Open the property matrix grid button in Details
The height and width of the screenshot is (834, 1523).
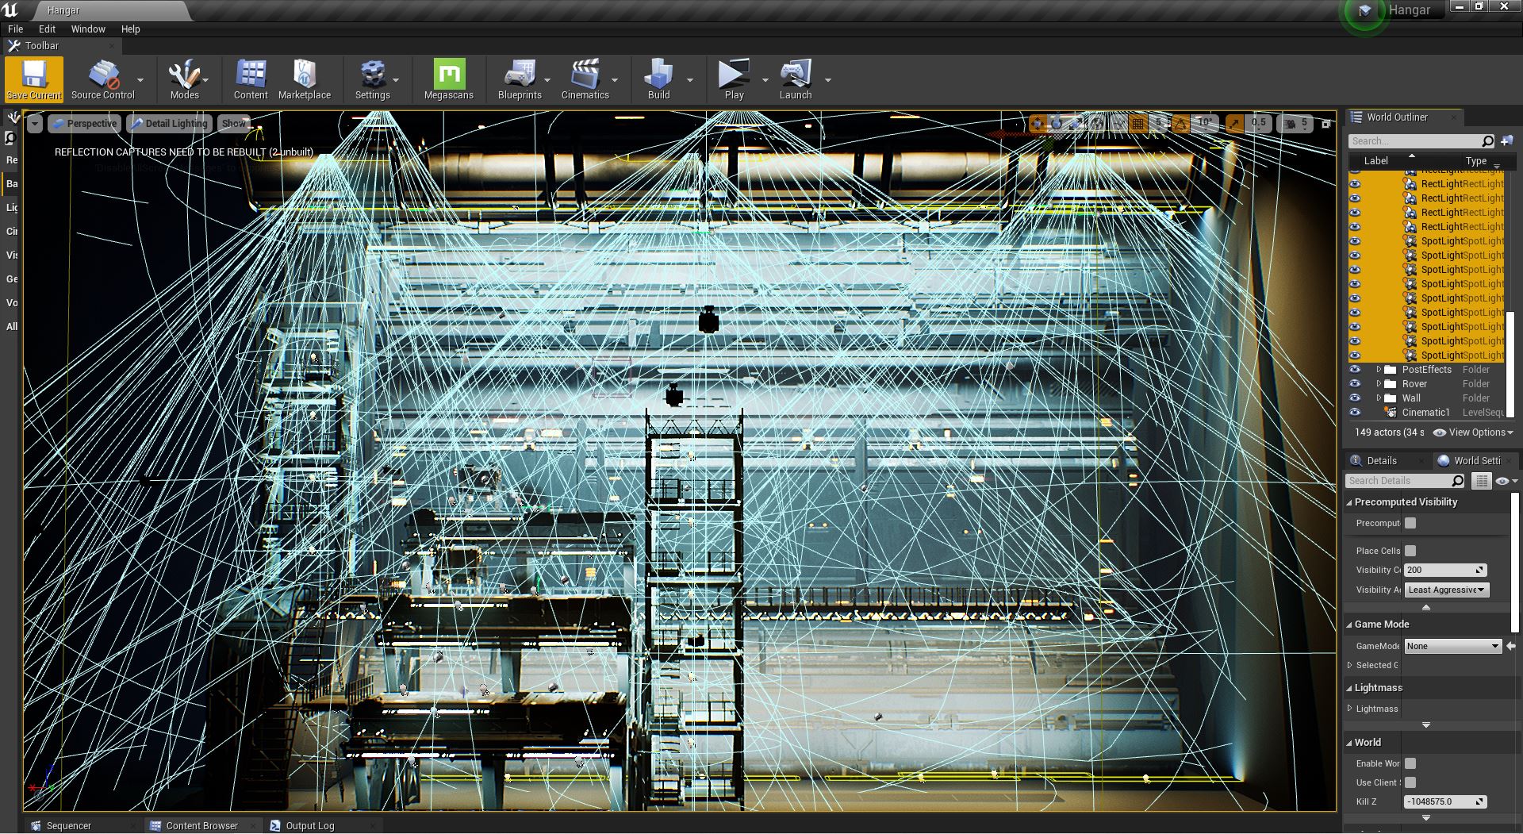click(x=1481, y=481)
